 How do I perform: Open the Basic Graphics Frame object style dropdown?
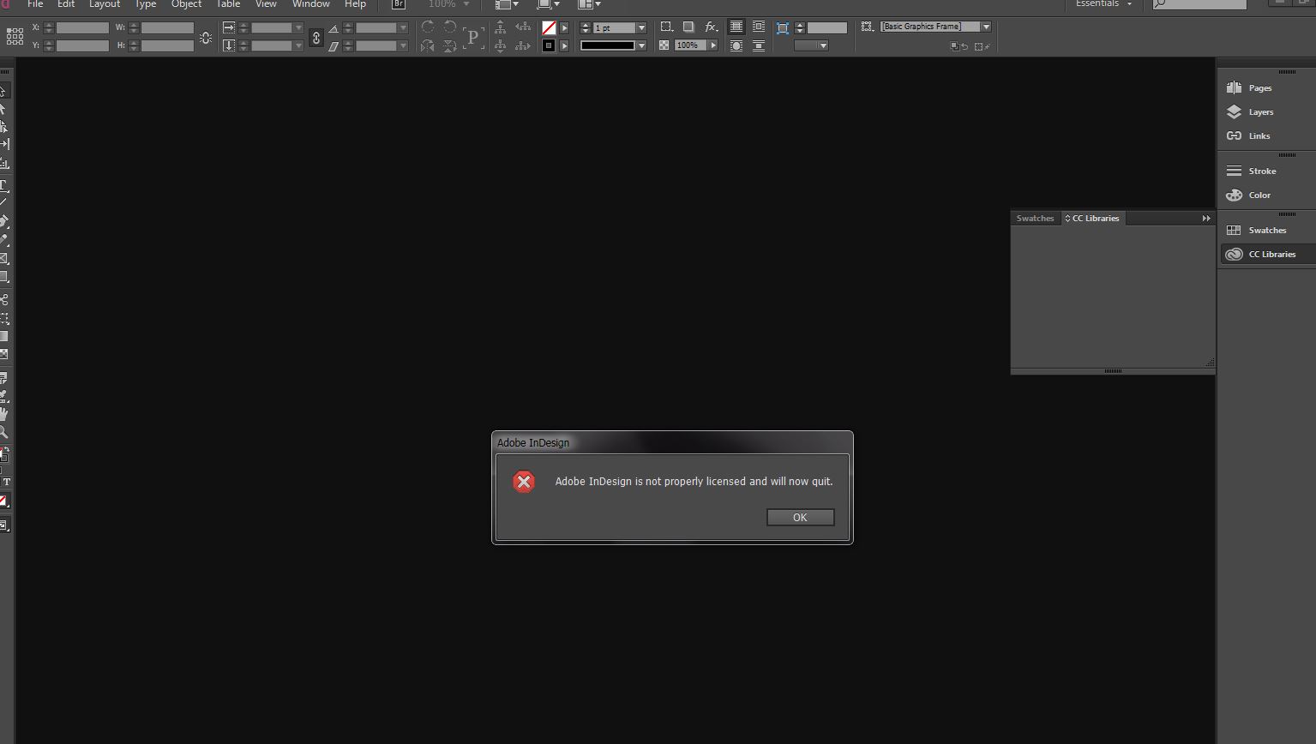[986, 27]
